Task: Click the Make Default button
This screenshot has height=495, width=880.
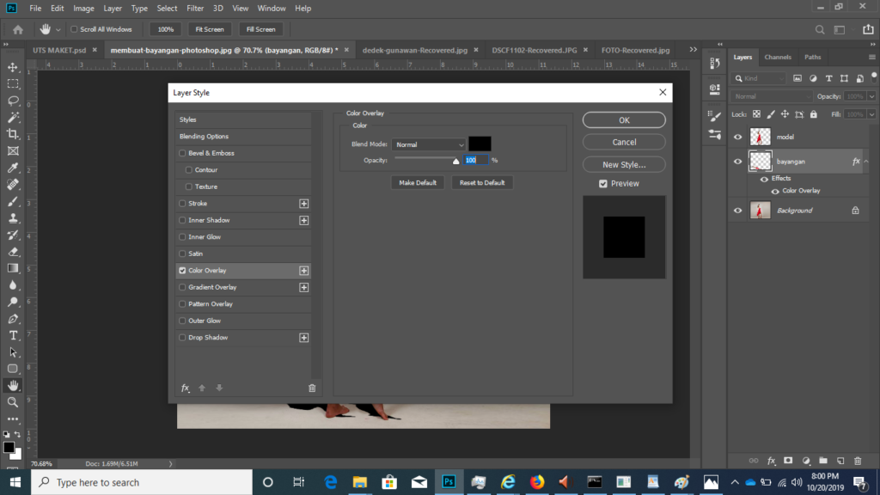Action: 418,182
